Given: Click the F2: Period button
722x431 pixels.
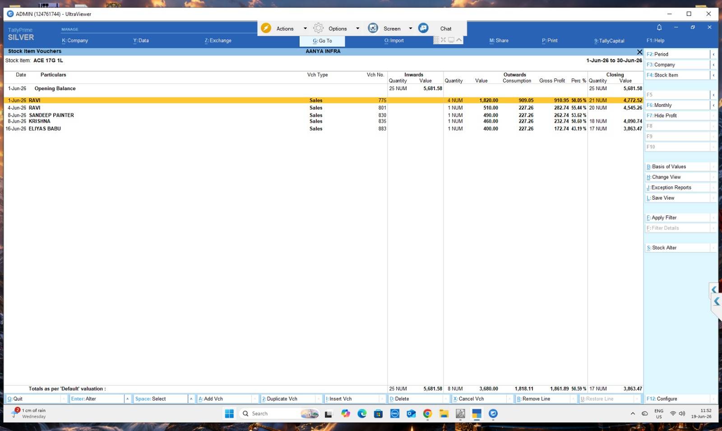Looking at the screenshot, I should click(677, 54).
